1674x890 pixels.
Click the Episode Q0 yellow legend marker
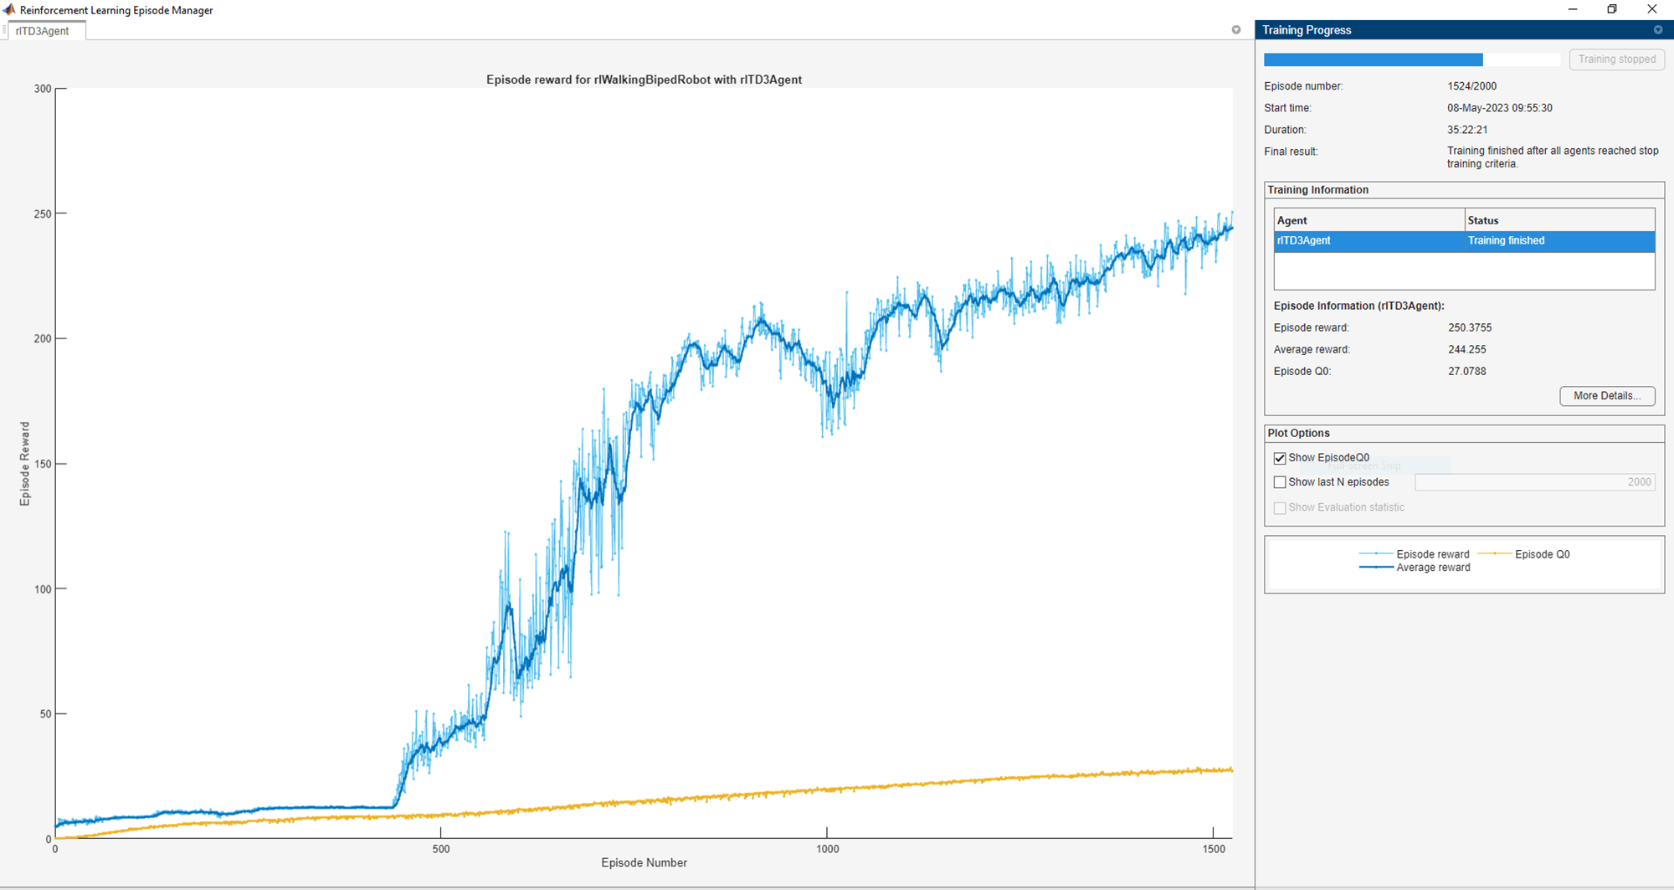click(x=1495, y=554)
